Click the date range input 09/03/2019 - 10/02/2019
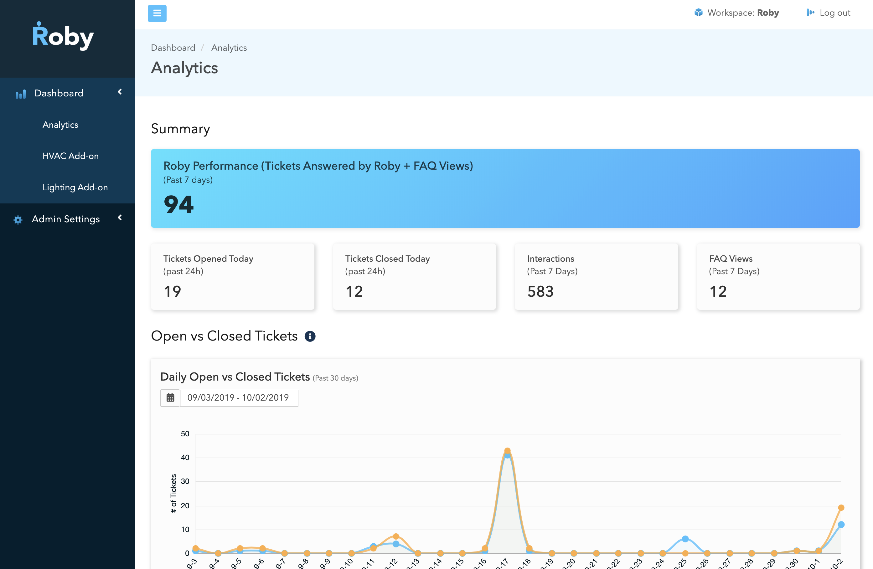Viewport: 873px width, 569px height. [x=239, y=397]
